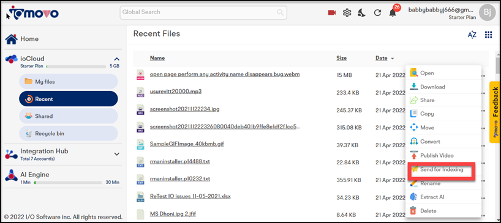Switch to grid view icon

[x=488, y=35]
